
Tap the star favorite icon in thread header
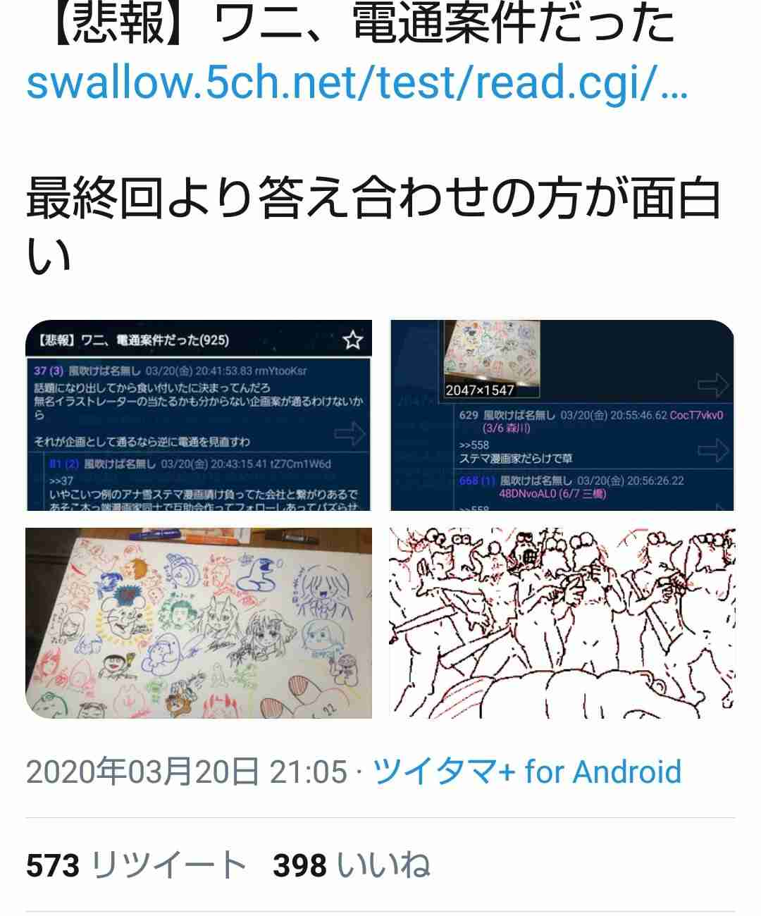coord(352,341)
